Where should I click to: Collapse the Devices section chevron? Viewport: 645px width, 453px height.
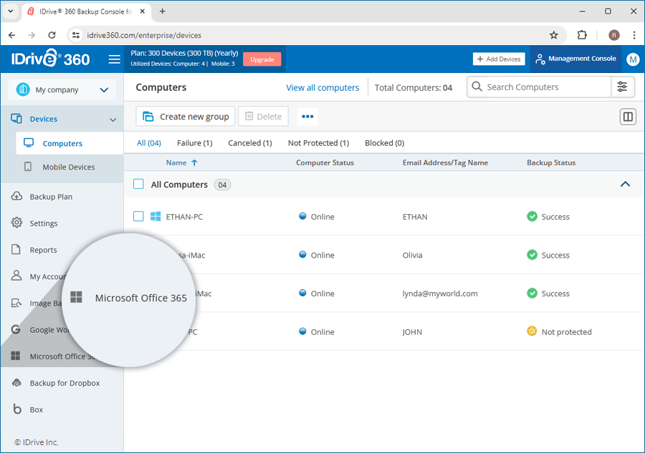(113, 120)
